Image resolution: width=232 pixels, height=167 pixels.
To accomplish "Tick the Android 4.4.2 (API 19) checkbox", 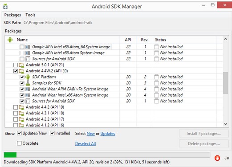I will pos(16,107).
